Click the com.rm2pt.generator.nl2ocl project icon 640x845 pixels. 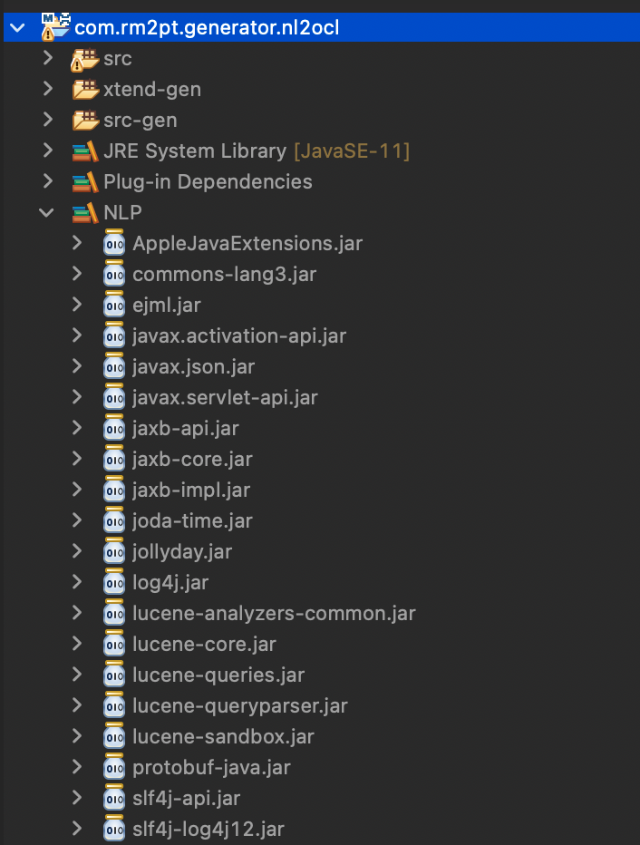(x=56, y=27)
